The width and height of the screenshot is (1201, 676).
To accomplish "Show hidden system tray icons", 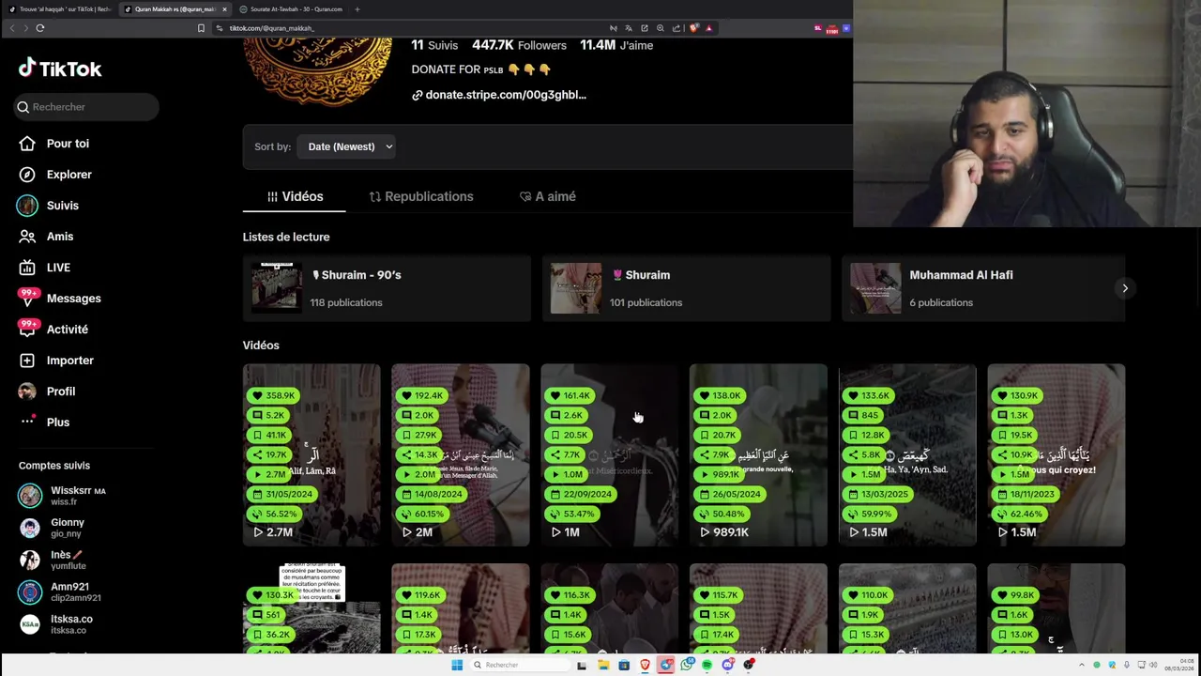I will coord(1082,665).
